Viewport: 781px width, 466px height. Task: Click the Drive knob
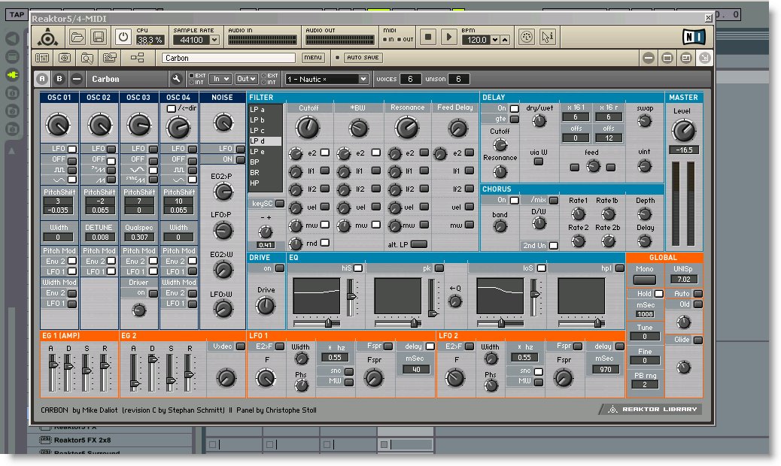pos(266,306)
